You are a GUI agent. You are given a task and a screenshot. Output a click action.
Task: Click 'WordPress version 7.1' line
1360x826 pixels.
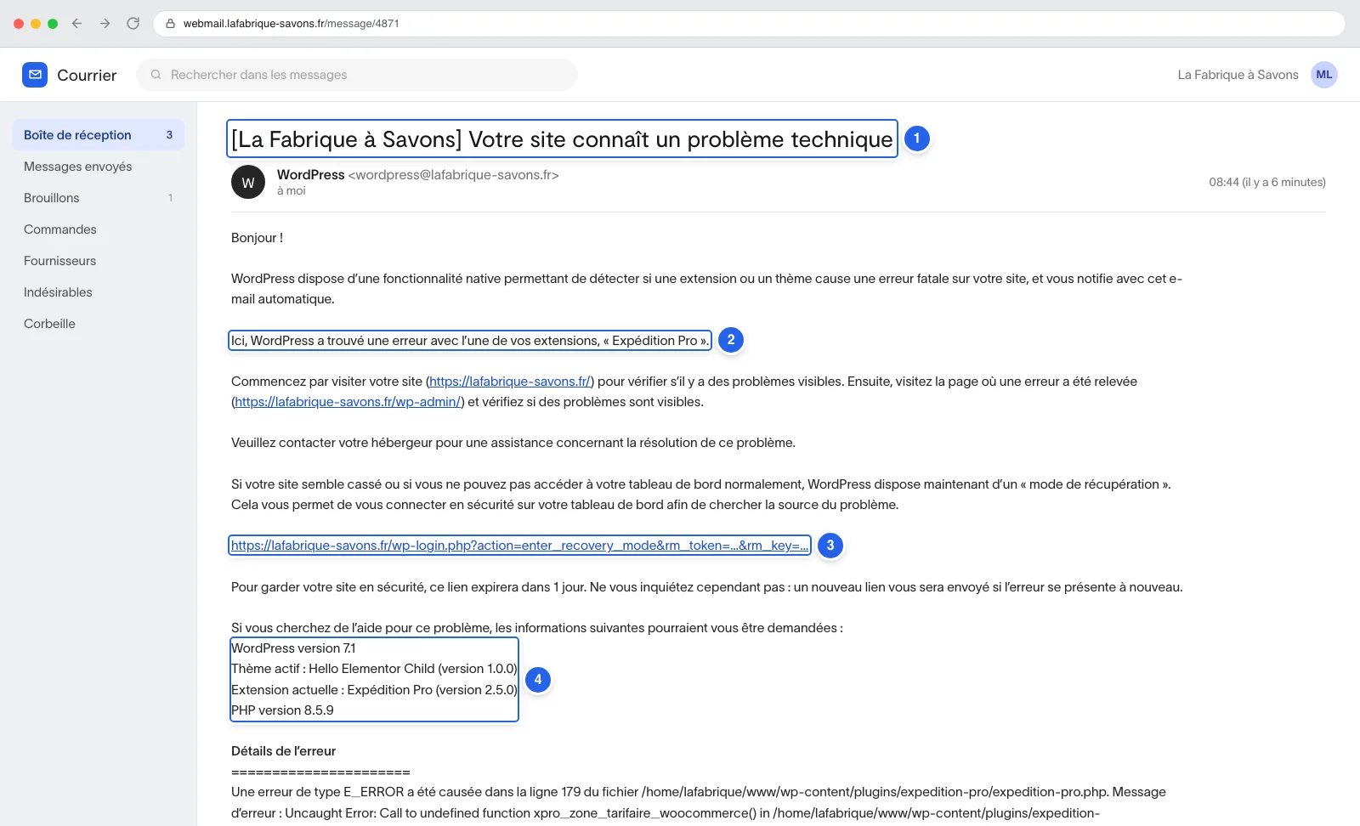click(x=293, y=648)
